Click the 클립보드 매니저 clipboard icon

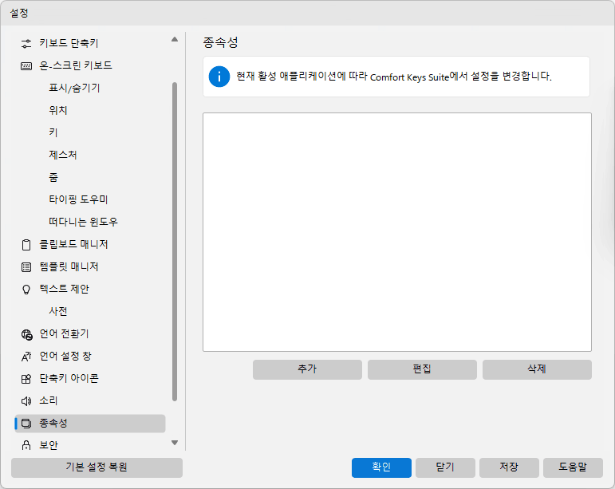[x=26, y=245]
